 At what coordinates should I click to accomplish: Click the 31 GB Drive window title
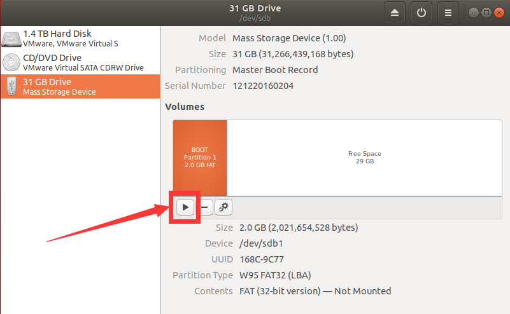click(255, 8)
